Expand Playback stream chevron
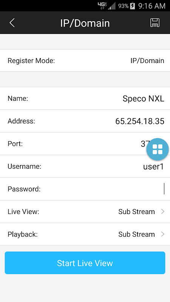Image resolution: width=170 pixels, height=302 pixels. click(163, 234)
